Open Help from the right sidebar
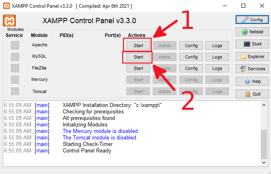 [252, 81]
